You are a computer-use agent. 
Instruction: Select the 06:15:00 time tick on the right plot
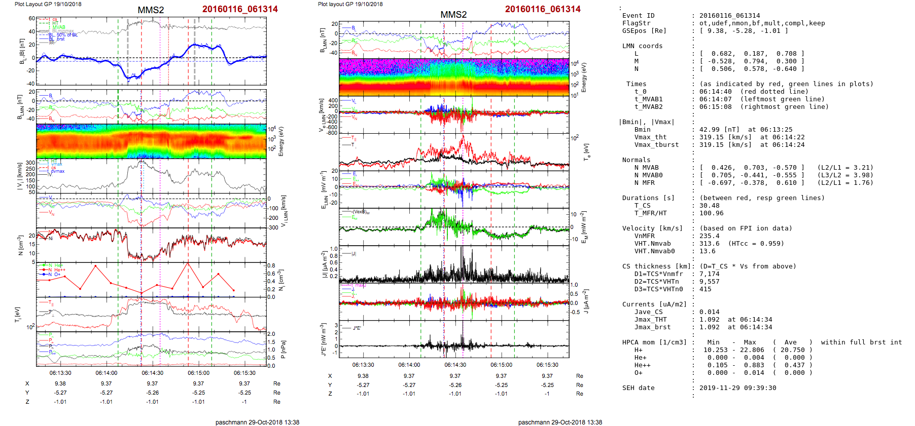[x=501, y=365]
